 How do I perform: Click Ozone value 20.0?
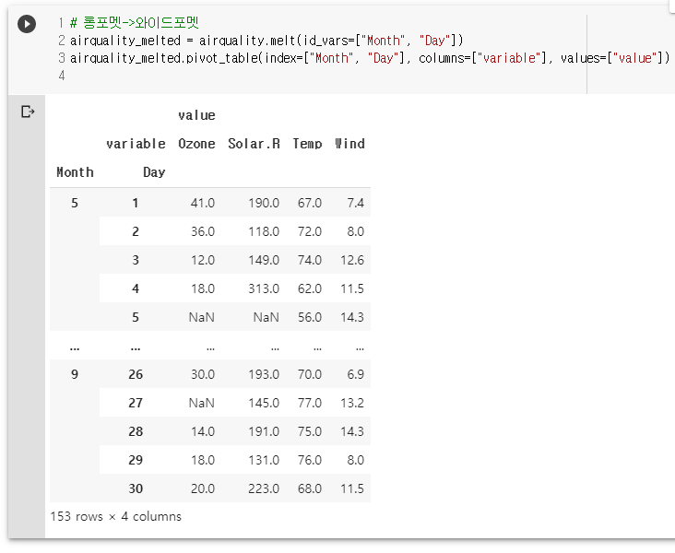pyautogui.click(x=203, y=488)
